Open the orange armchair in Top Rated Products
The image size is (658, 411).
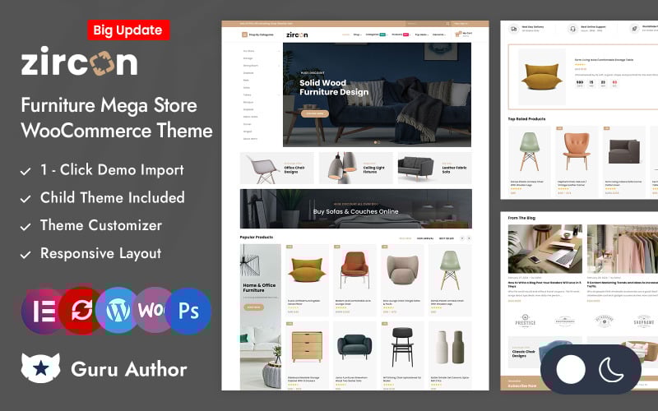tap(577, 151)
